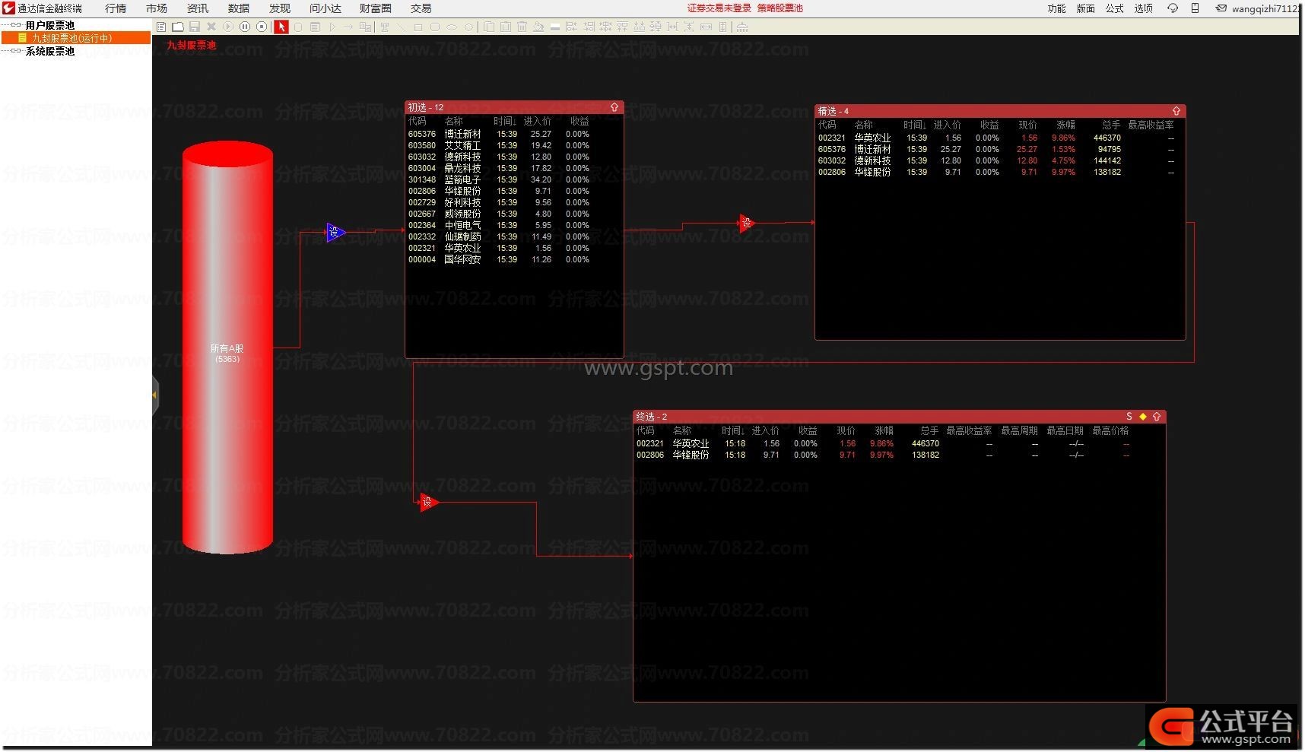The height and width of the screenshot is (752, 1305).
Task: Click the wangqizhi7112 username
Action: click(1265, 9)
